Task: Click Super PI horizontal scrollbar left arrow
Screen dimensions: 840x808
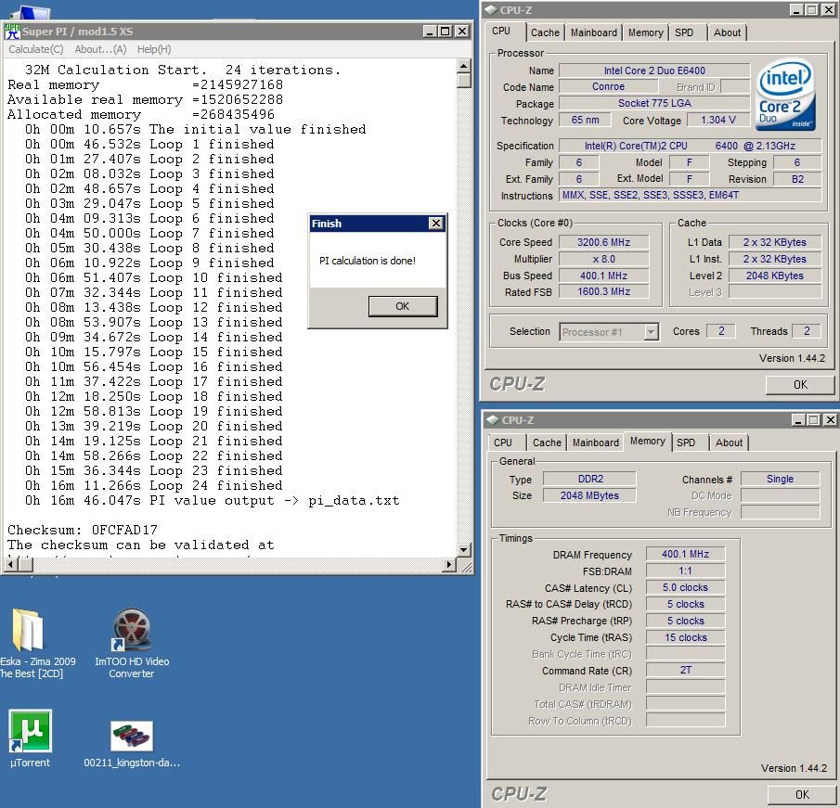Action: (x=11, y=564)
